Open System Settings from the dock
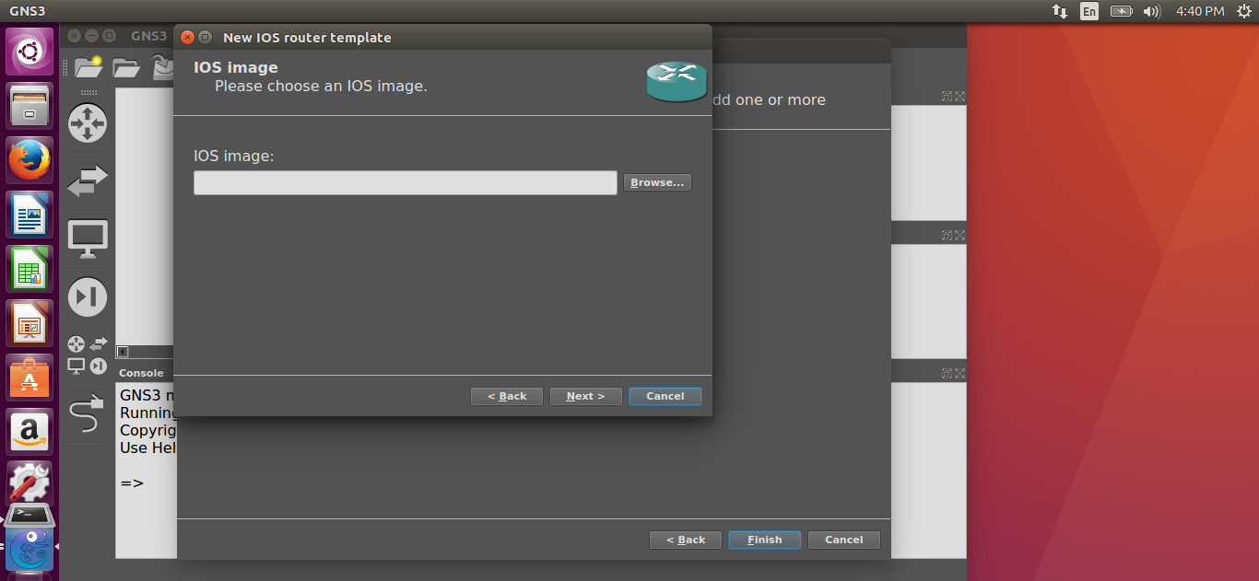Viewport: 1259px width, 581px height. pyautogui.click(x=29, y=482)
